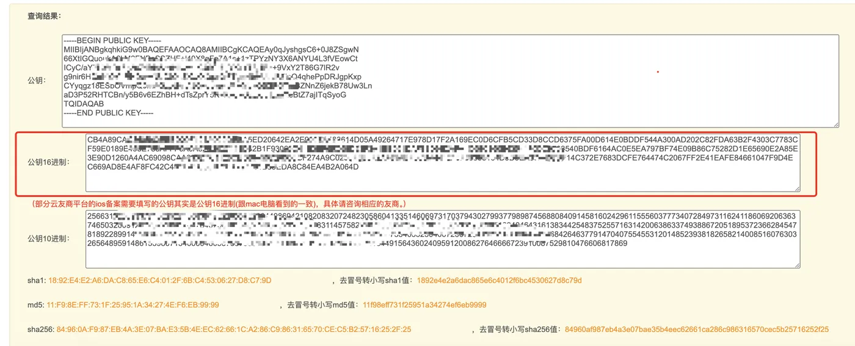Click the lowercase md5 value 11f98eff731f2595

424,305
